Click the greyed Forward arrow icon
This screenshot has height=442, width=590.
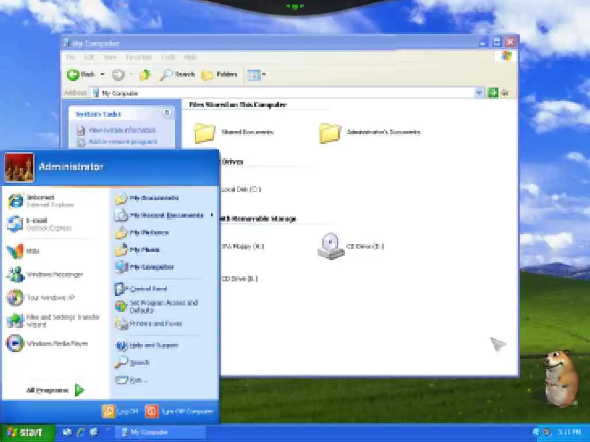pos(118,75)
